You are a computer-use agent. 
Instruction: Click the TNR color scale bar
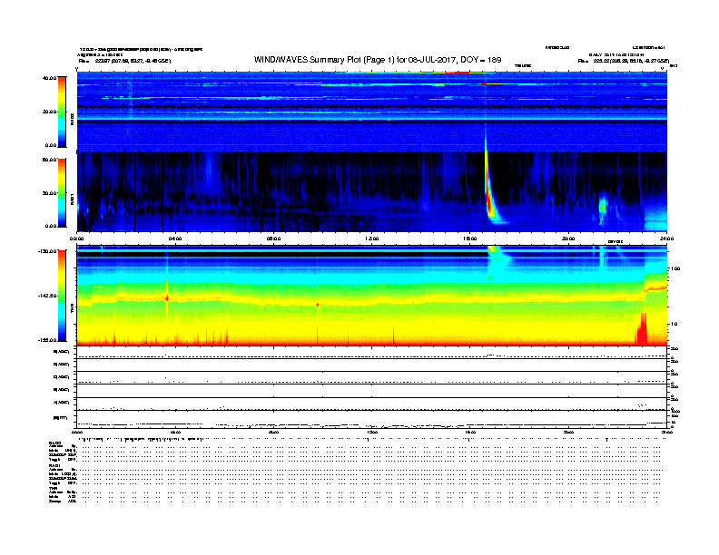point(62,296)
